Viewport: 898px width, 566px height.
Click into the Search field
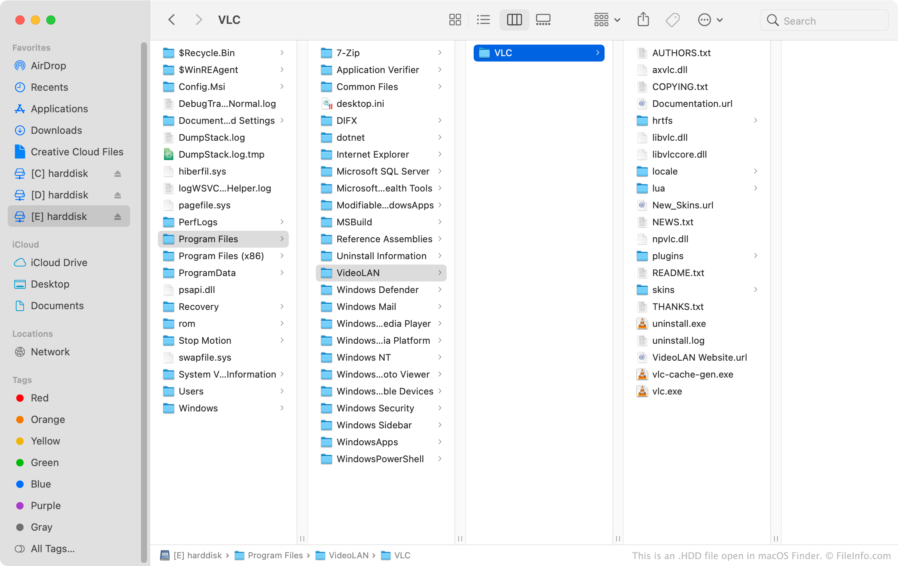pyautogui.click(x=824, y=20)
